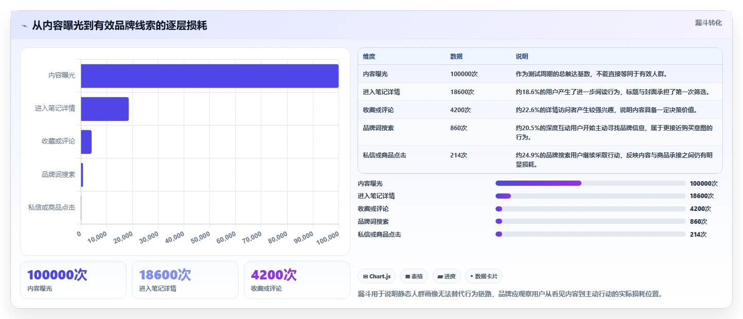743x319 pixels.
Task: Click the Chart.js chip
Action: point(377,276)
